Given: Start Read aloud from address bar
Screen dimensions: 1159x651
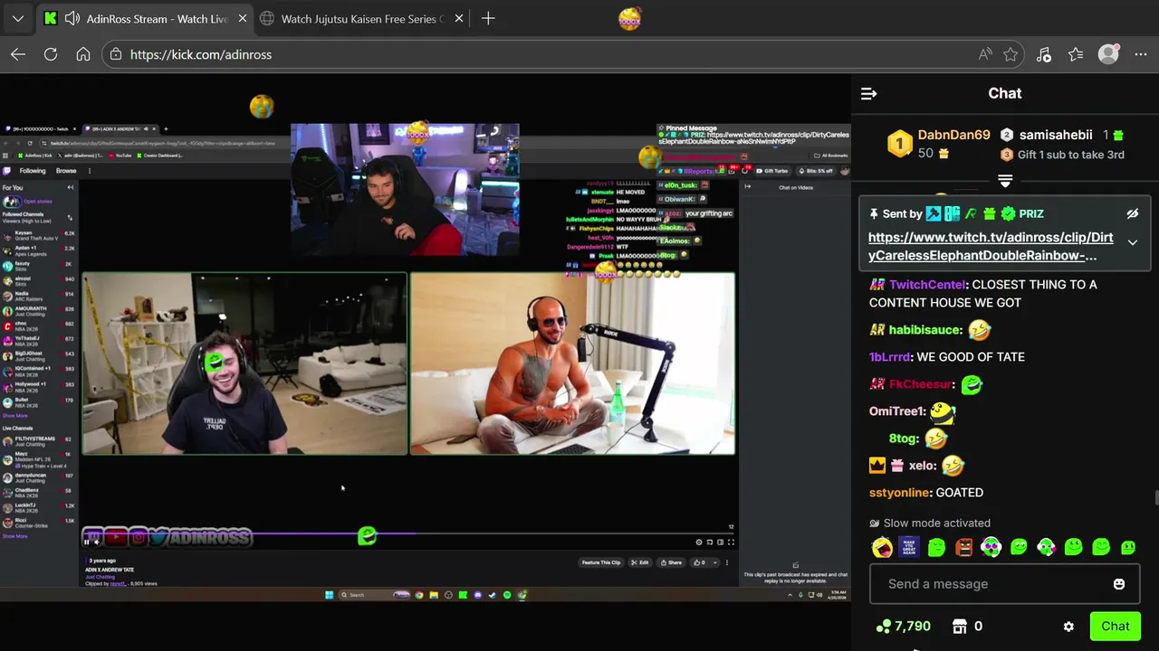Looking at the screenshot, I should point(985,54).
